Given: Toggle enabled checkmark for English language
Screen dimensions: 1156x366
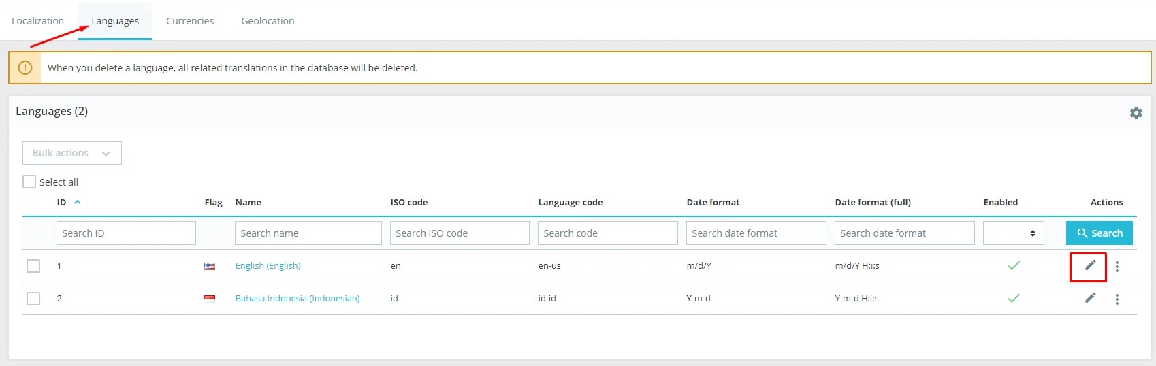Looking at the screenshot, I should 1014,265.
